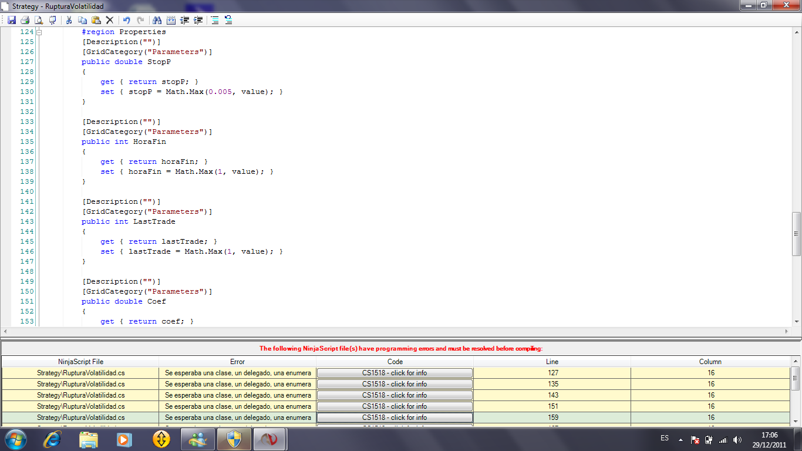The height and width of the screenshot is (451, 802).
Task: Place cursor on "set { lastTrade = Math.Max(1, value); }"
Action: [192, 251]
